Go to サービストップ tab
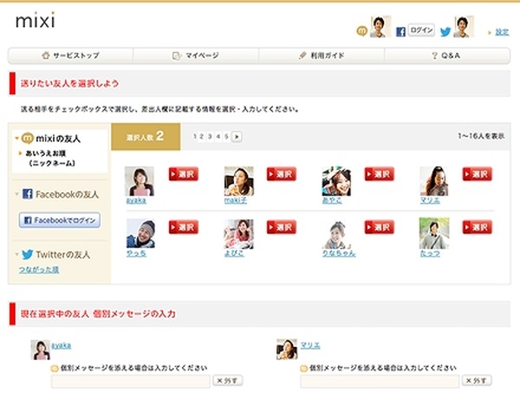520x406 pixels. tap(71, 55)
